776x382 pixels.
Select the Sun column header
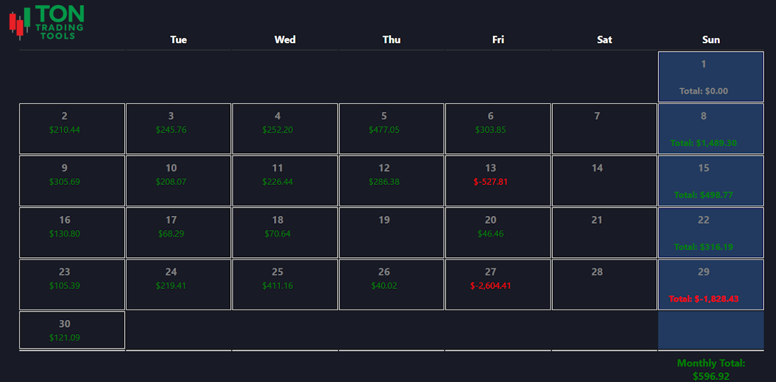pyautogui.click(x=711, y=39)
